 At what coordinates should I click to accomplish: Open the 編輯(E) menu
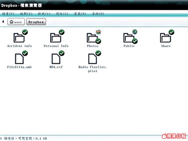coord(26,14)
